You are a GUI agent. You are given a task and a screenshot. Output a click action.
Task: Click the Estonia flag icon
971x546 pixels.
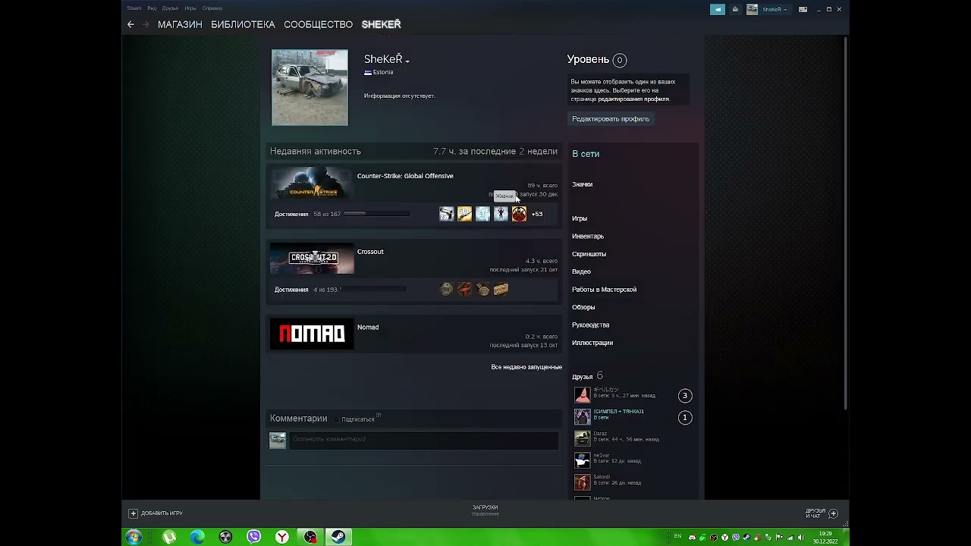point(368,73)
